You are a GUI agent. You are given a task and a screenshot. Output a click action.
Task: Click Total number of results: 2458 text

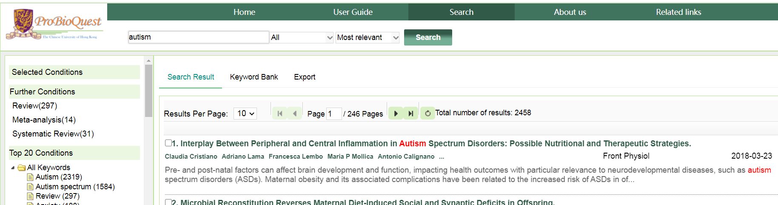[x=483, y=113]
